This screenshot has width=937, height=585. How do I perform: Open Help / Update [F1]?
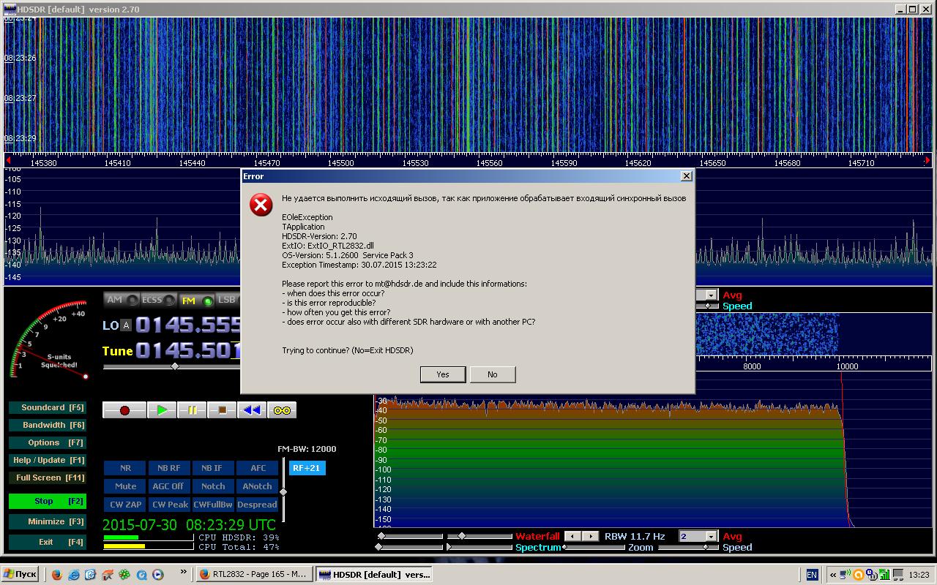pos(47,460)
